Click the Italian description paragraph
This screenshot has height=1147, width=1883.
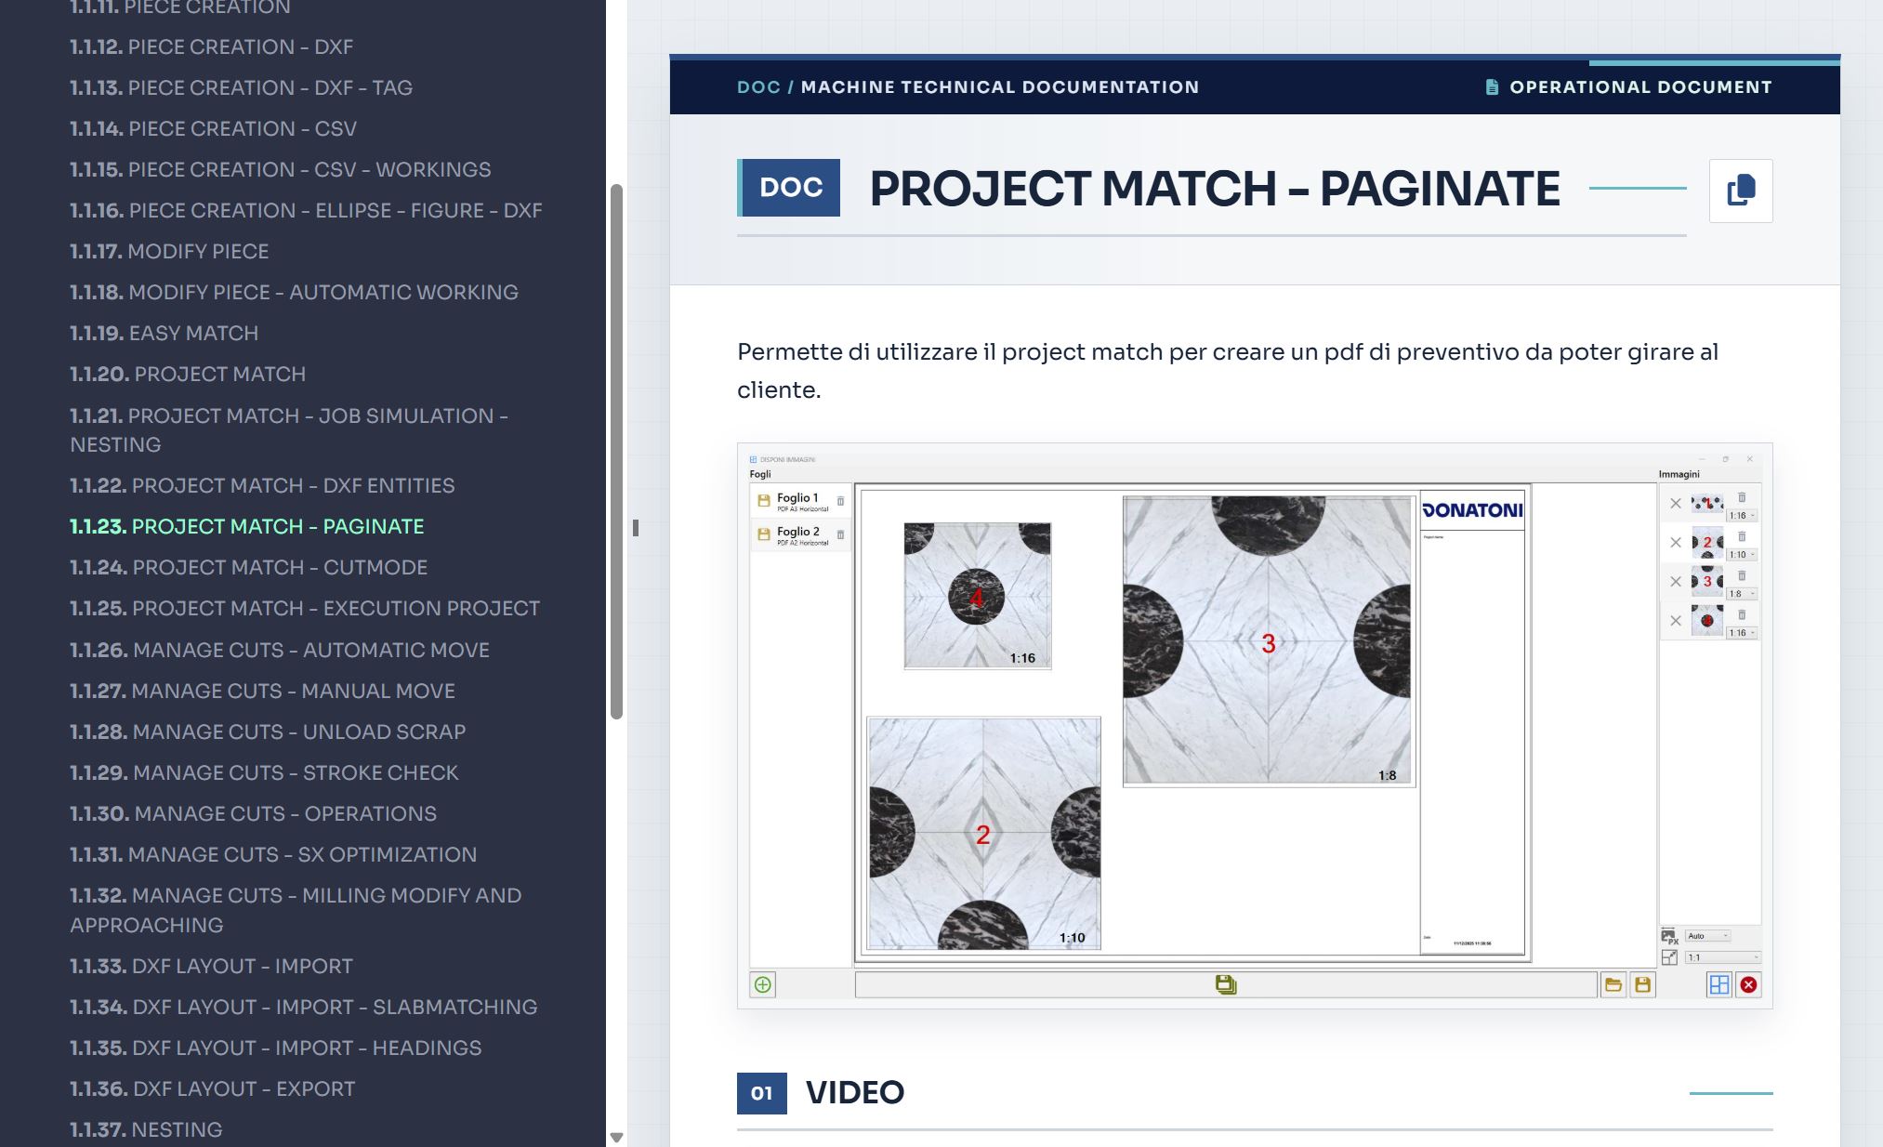(x=1228, y=371)
